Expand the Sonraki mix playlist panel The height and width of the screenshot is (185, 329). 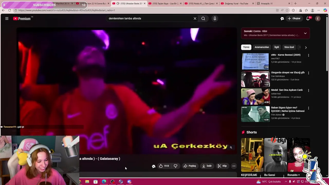(x=305, y=33)
